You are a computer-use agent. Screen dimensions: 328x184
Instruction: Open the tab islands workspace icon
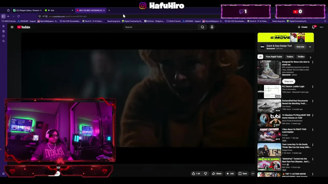8,10
